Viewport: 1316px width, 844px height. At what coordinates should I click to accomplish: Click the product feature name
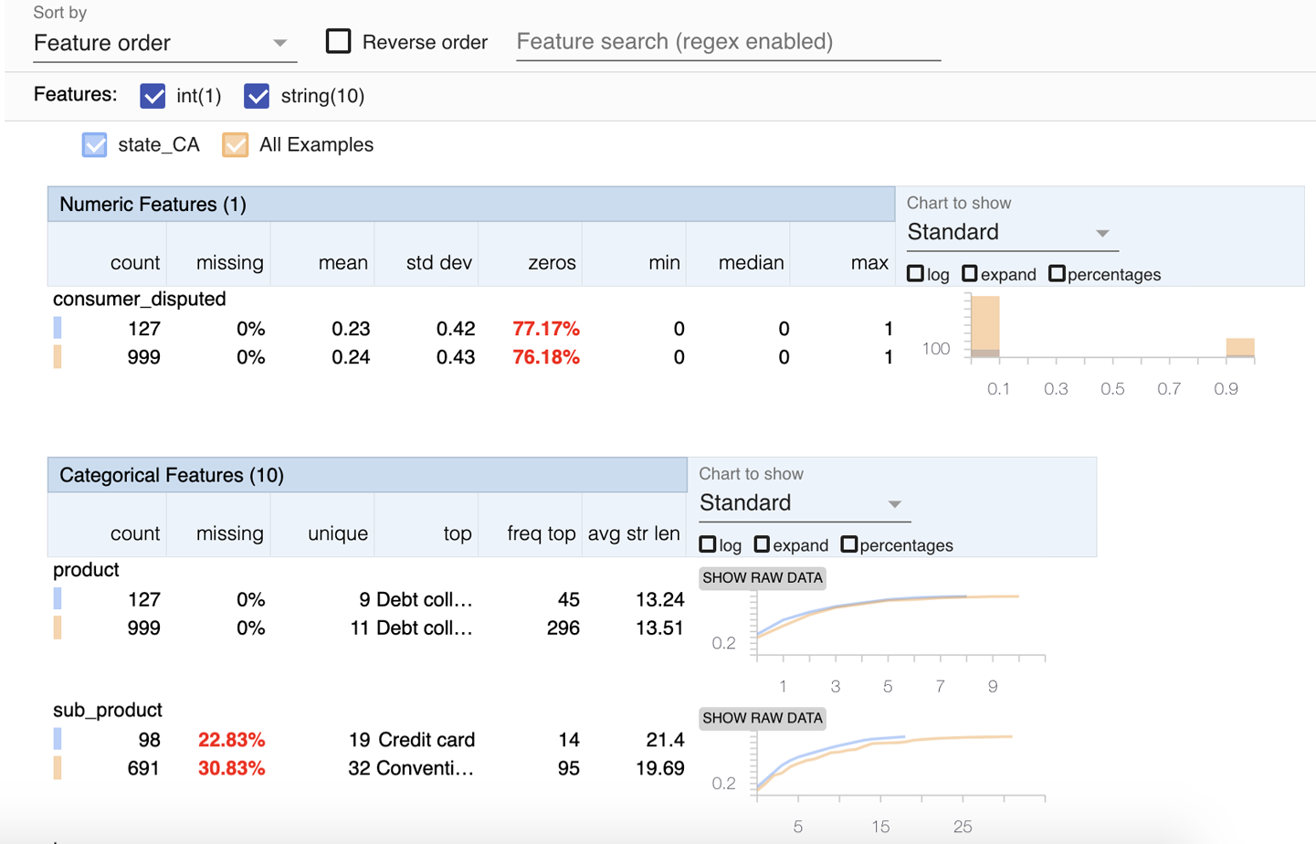pyautogui.click(x=86, y=570)
